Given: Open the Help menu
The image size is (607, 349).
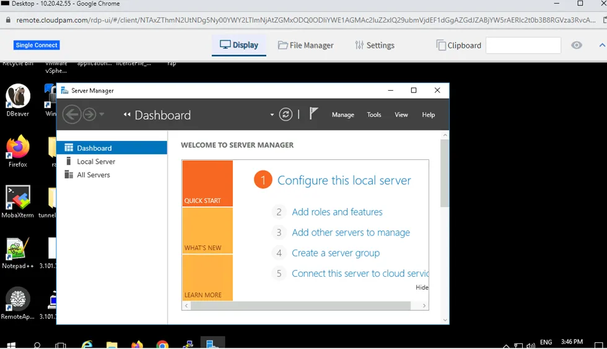Looking at the screenshot, I should [x=428, y=115].
